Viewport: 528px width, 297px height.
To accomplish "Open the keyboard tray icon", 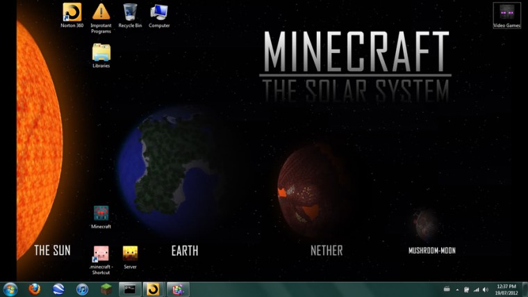I will pos(447,289).
